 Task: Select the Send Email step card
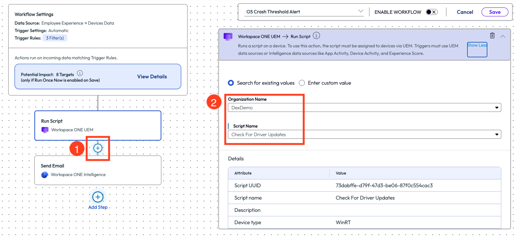tap(97, 170)
